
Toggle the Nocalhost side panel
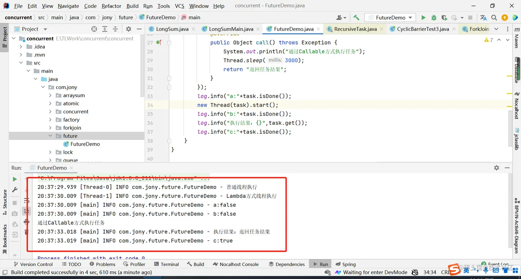pos(517,106)
